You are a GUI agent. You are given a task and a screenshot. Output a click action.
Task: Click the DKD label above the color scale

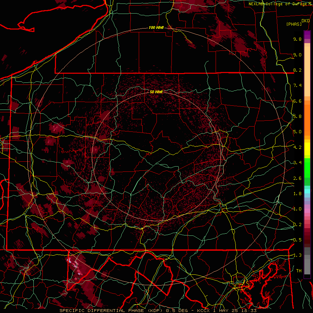(306, 21)
